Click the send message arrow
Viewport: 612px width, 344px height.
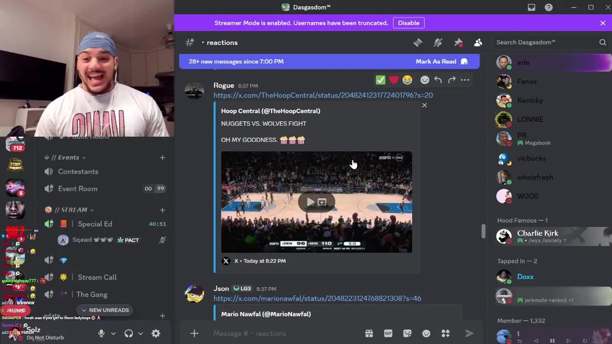click(x=469, y=333)
